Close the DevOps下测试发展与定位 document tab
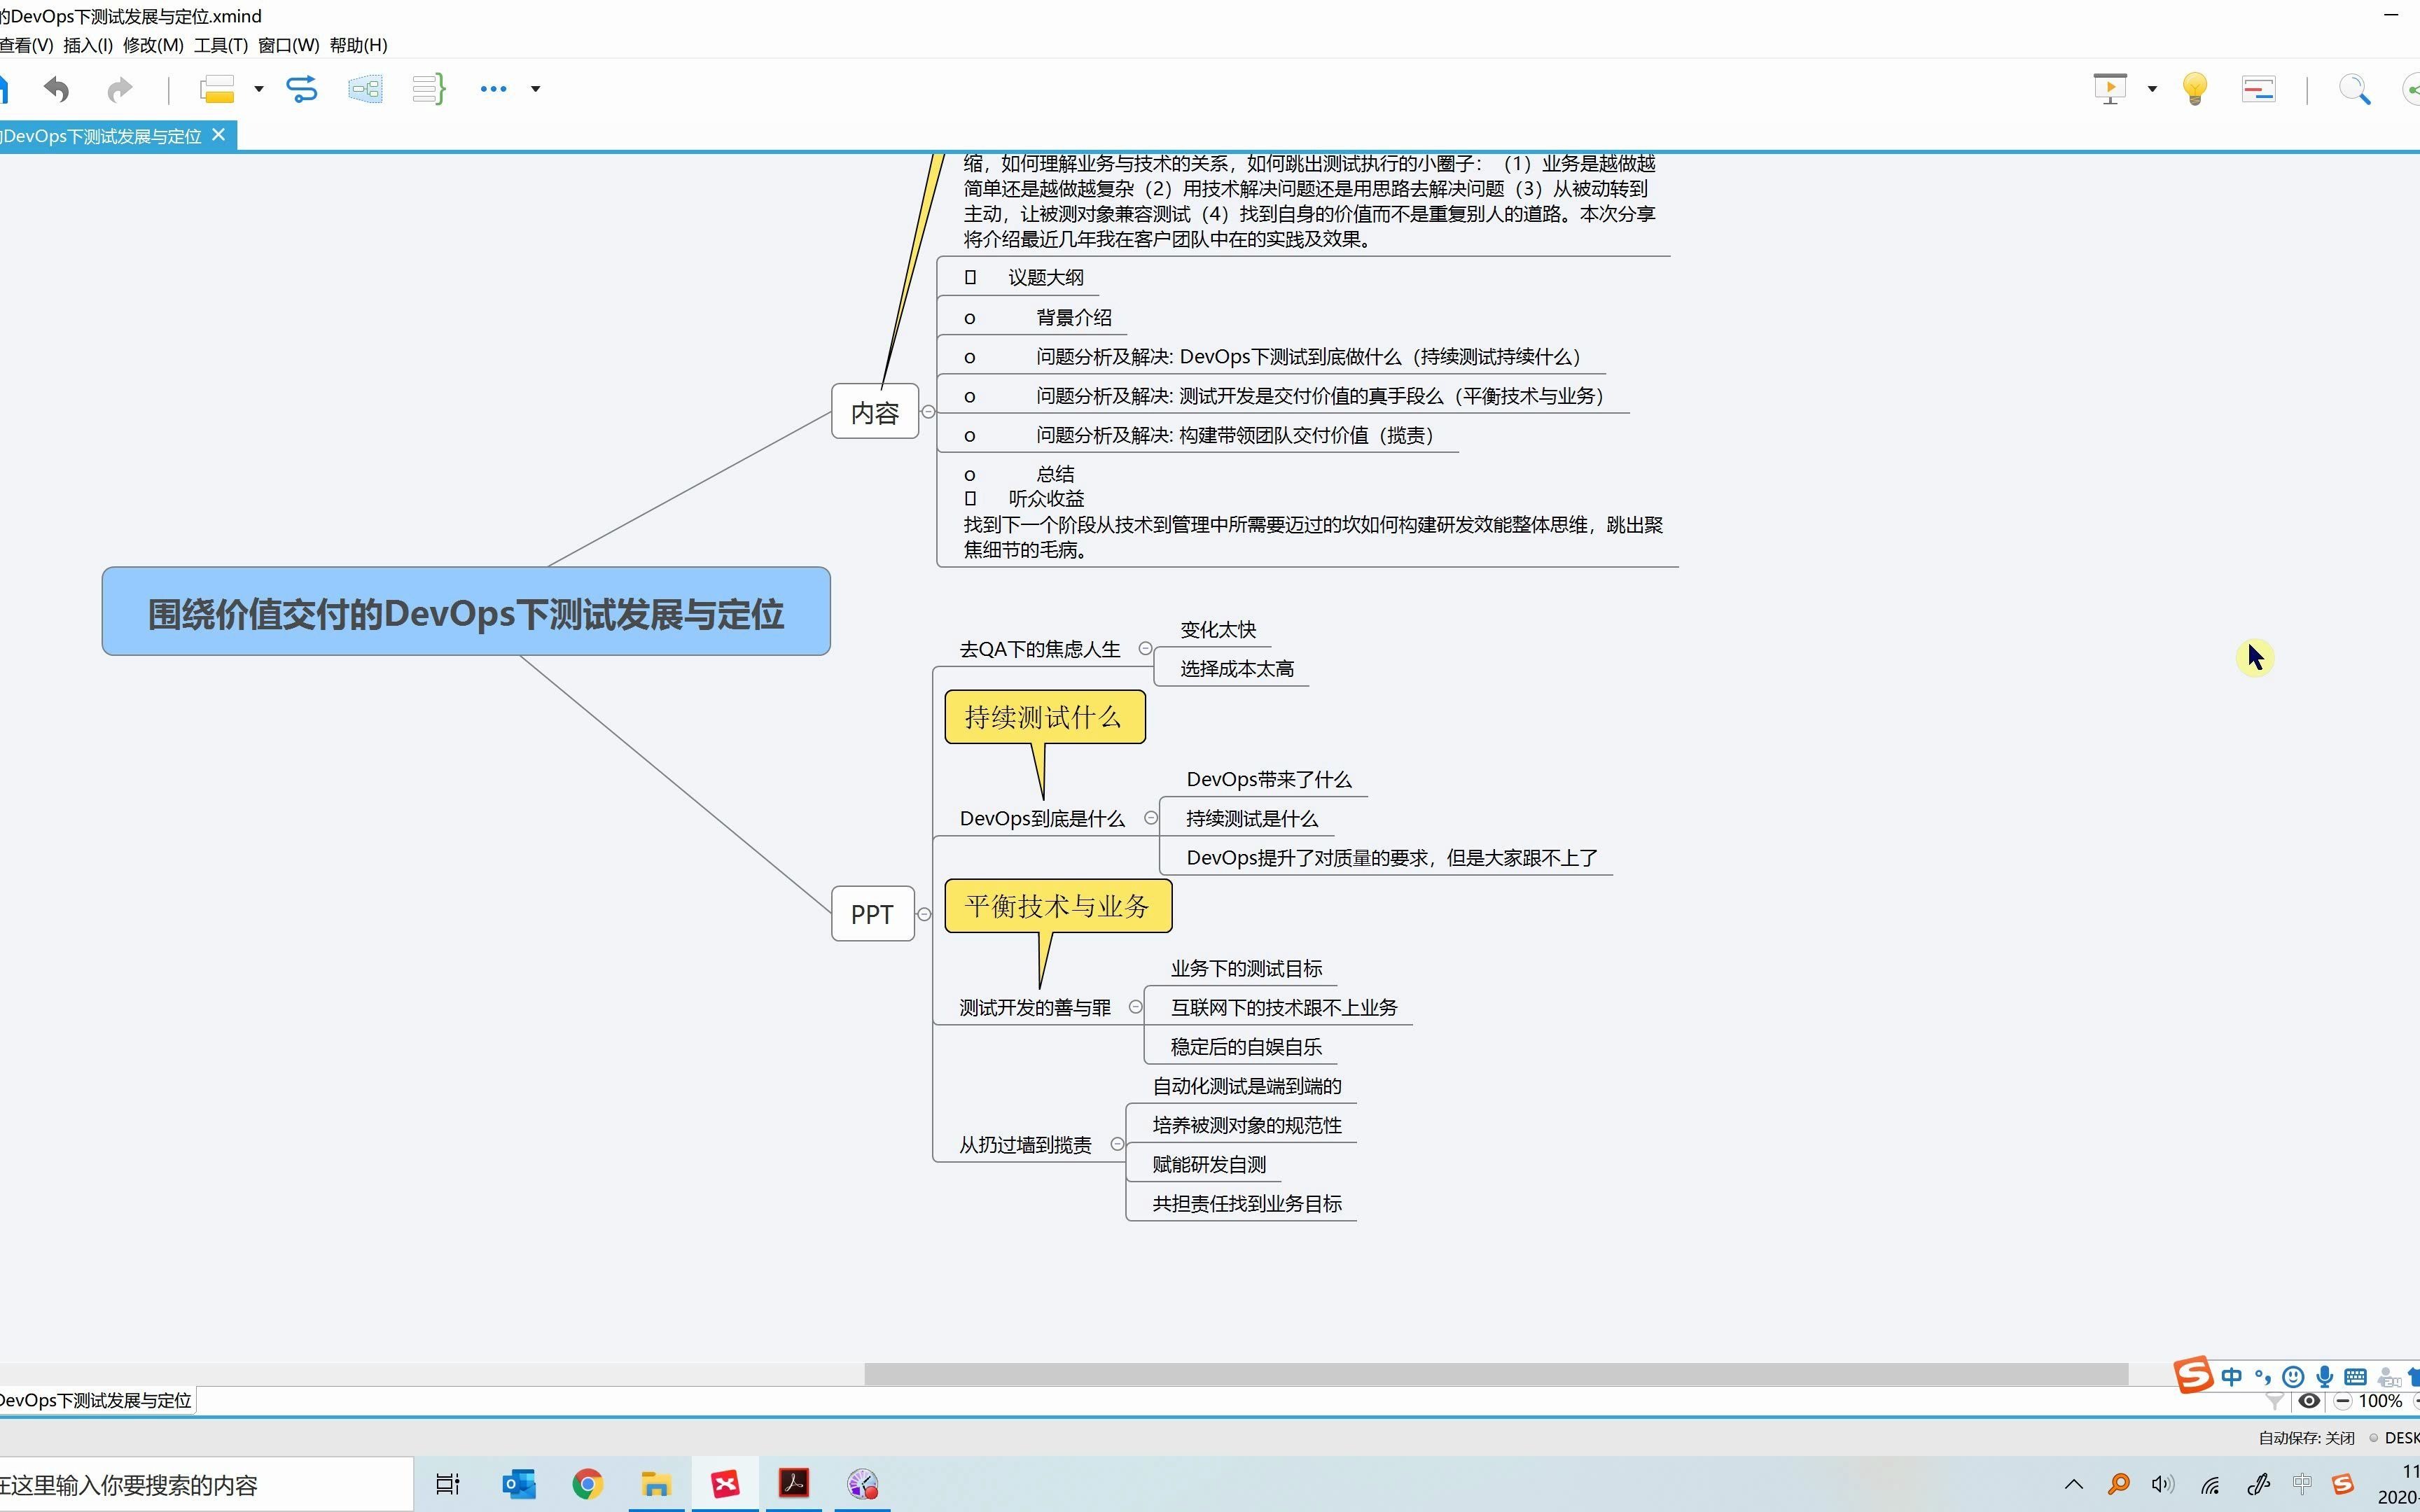The width and height of the screenshot is (2420, 1512). coord(219,135)
